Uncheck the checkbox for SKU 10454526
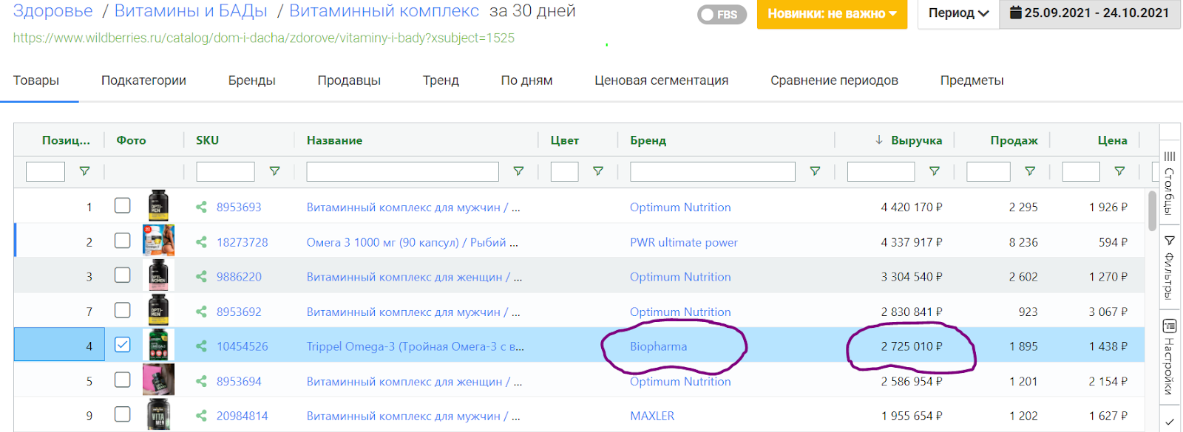1183x432 pixels. [x=123, y=345]
